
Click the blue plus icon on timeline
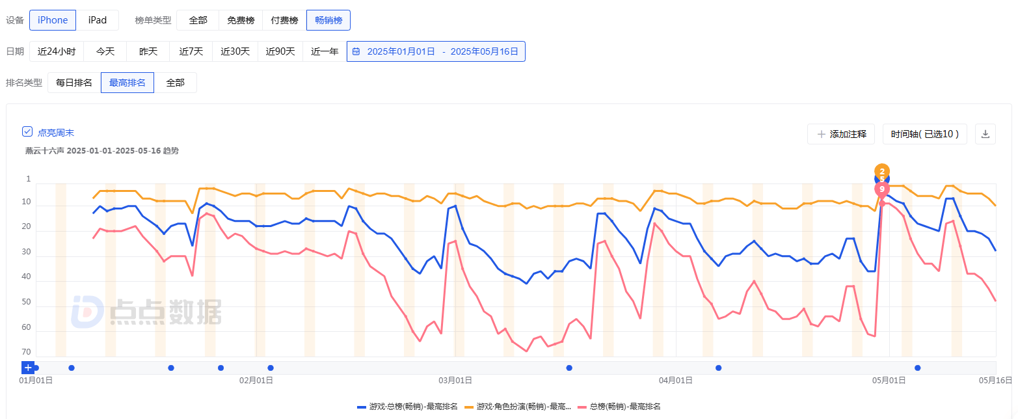point(28,368)
